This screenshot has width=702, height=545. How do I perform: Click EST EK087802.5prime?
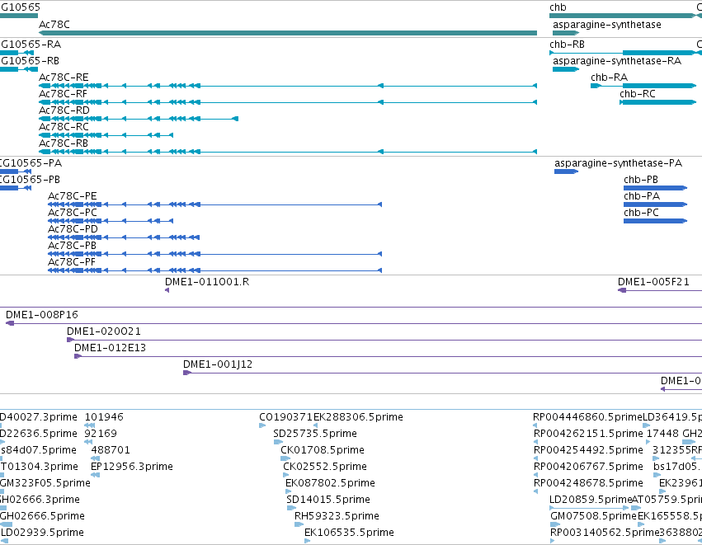tap(289, 491)
